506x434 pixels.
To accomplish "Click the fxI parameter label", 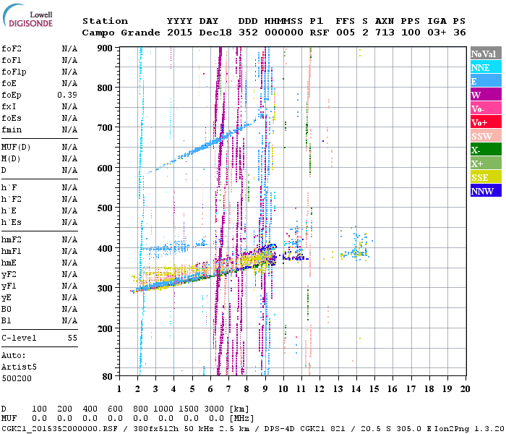I will (x=9, y=106).
